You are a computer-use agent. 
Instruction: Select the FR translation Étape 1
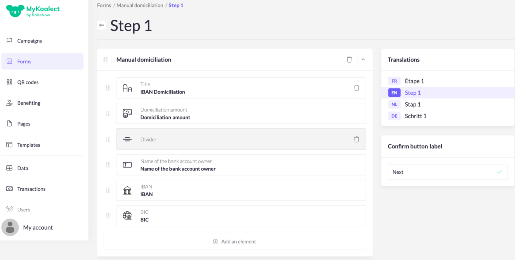414,81
